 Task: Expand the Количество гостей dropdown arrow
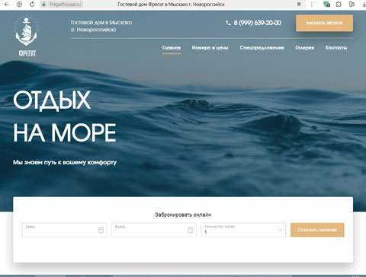(x=280, y=230)
